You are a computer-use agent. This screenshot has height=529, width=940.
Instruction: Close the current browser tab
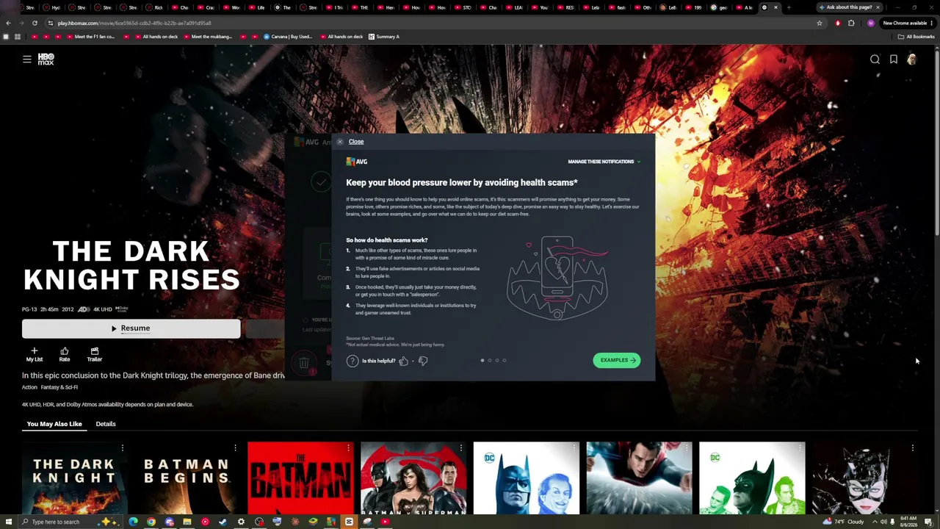pos(775,7)
